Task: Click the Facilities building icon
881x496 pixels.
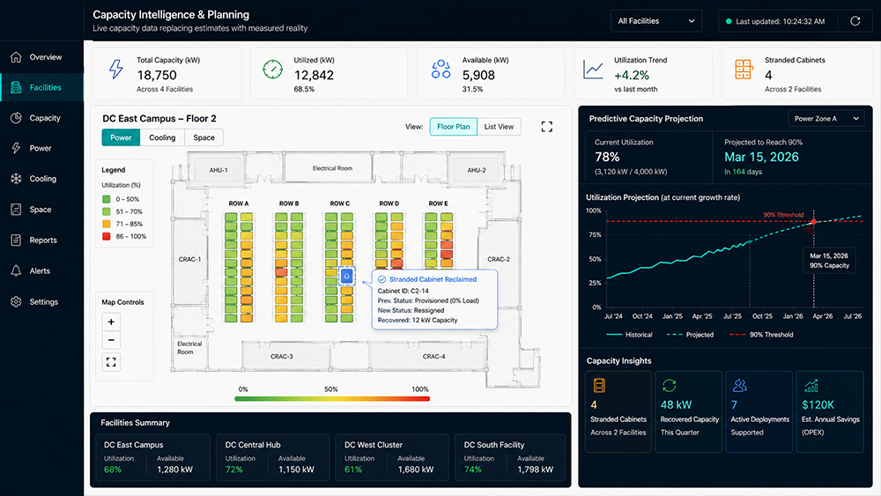Action: click(16, 87)
